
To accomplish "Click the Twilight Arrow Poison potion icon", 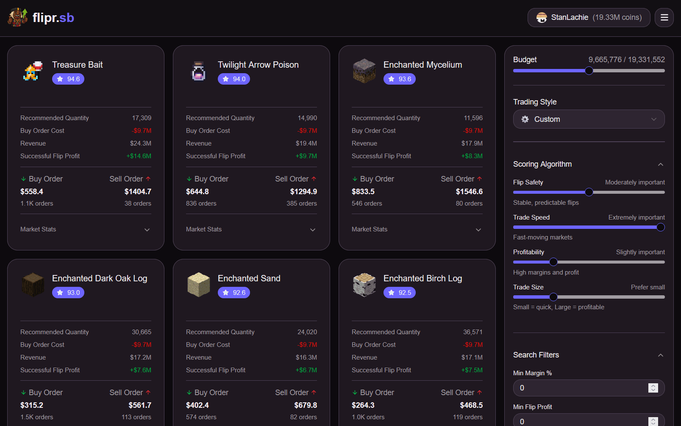I will [x=199, y=71].
